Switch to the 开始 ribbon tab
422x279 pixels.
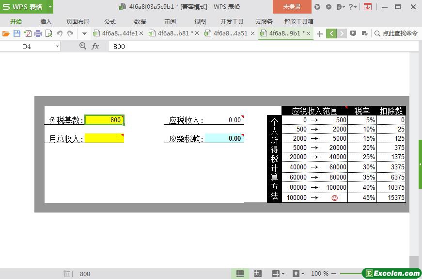(x=16, y=21)
